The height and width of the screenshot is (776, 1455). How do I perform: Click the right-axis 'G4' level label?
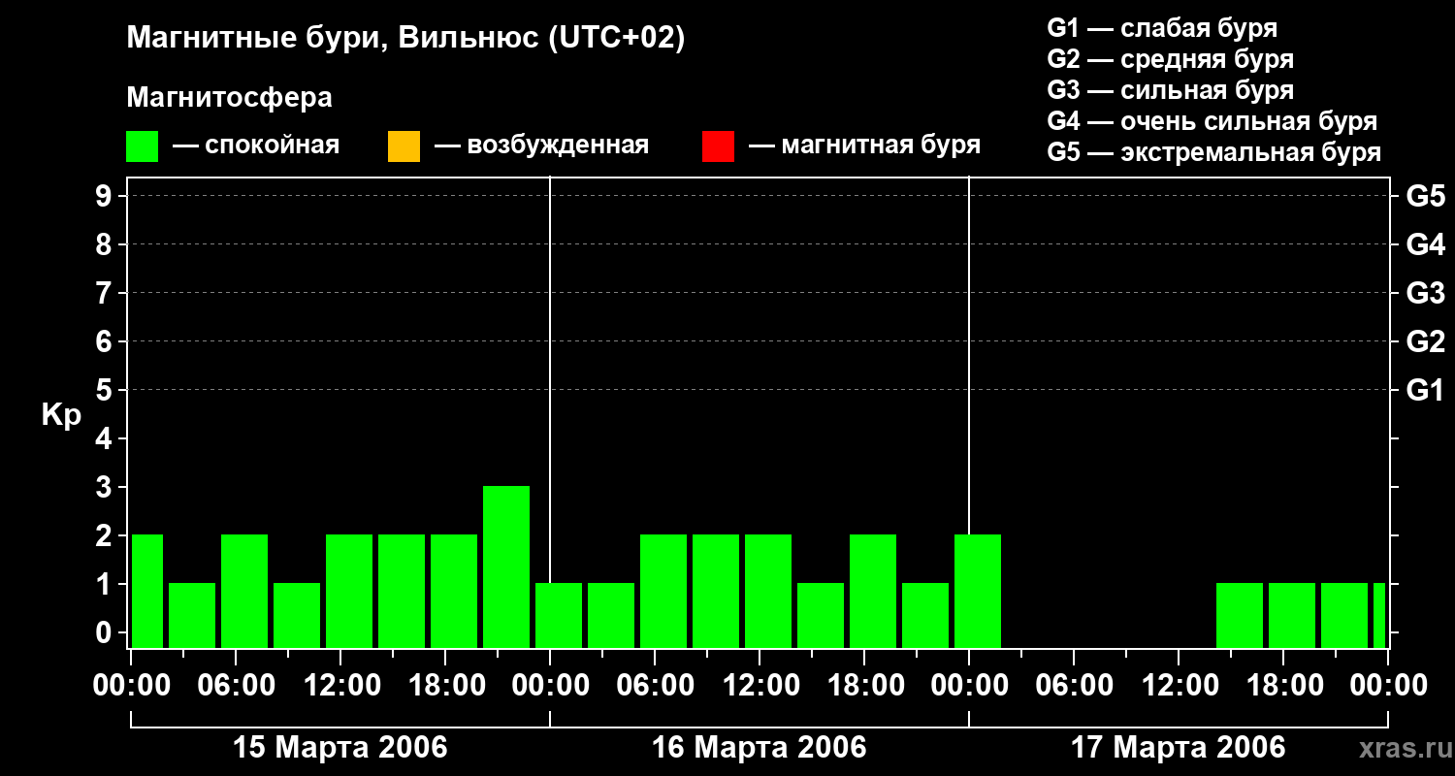pyautogui.click(x=1425, y=244)
